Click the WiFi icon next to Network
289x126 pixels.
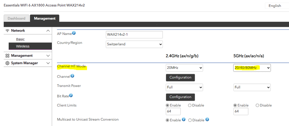point(8,31)
